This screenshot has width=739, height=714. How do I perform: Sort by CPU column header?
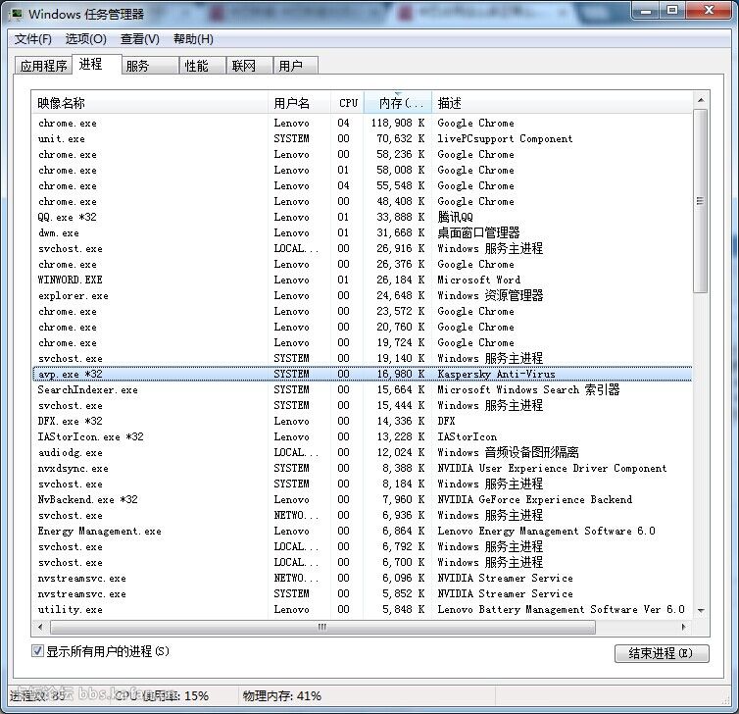pos(347,103)
